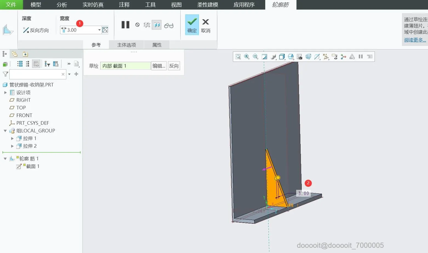Click the width side toggle icon beside 3.00
Viewport: 428px width, 253px height.
tap(105, 30)
